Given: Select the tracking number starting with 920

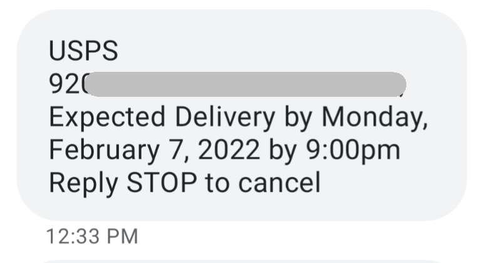Looking at the screenshot, I should pos(227,84).
